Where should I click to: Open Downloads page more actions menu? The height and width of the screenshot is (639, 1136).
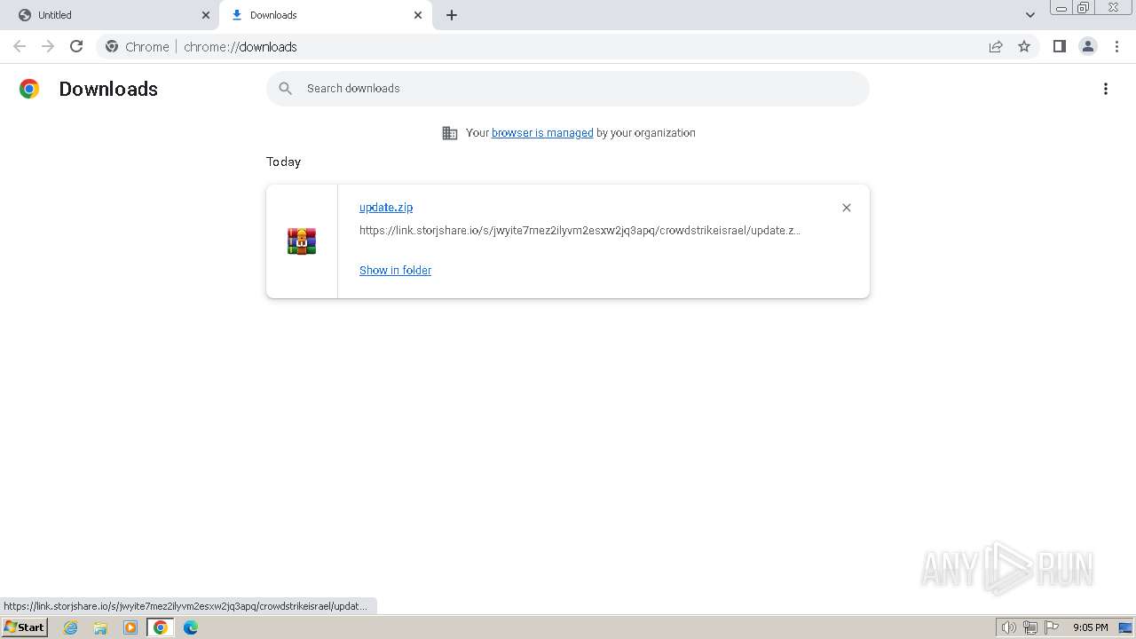[1106, 89]
